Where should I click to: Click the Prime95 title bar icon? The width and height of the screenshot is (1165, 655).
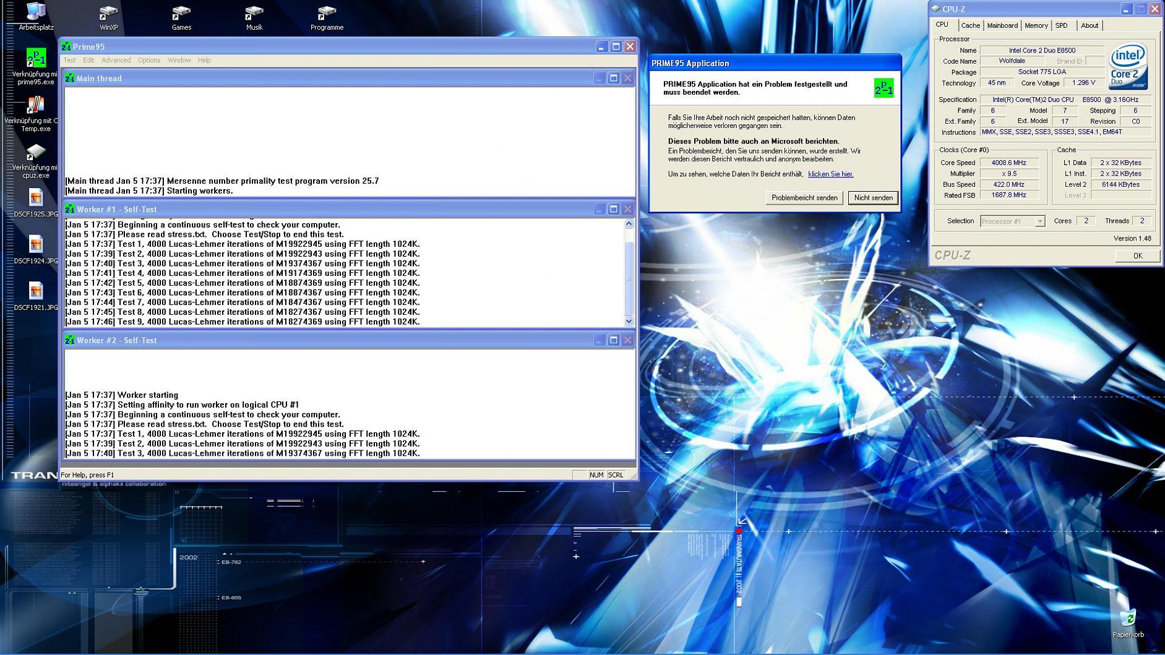(x=66, y=46)
